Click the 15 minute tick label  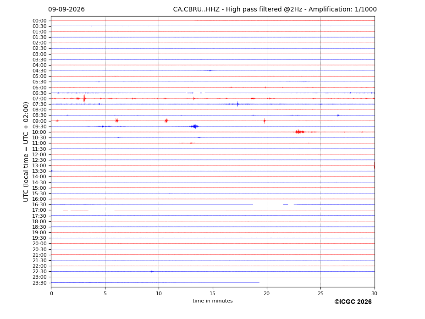point(213,293)
